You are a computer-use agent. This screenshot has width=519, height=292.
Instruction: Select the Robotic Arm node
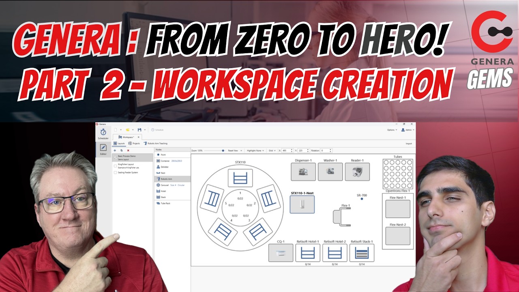tap(172, 179)
